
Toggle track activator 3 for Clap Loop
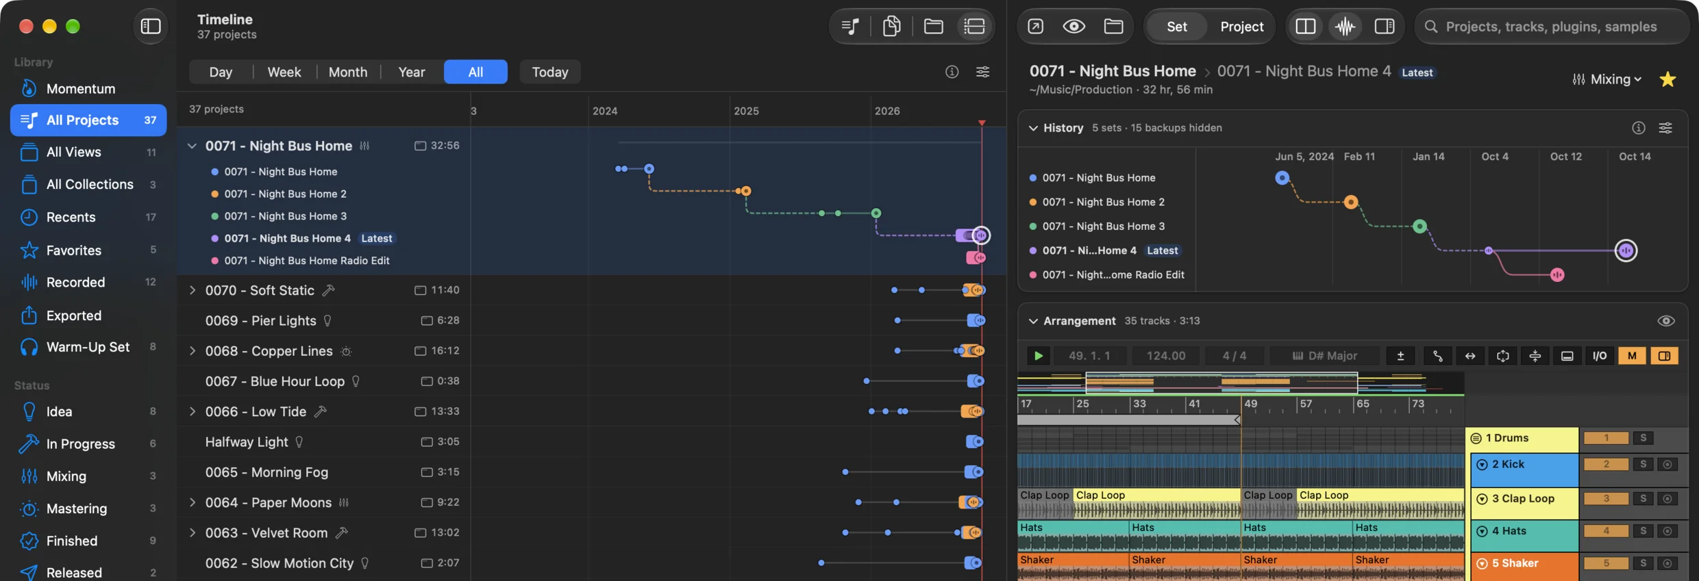(1606, 499)
